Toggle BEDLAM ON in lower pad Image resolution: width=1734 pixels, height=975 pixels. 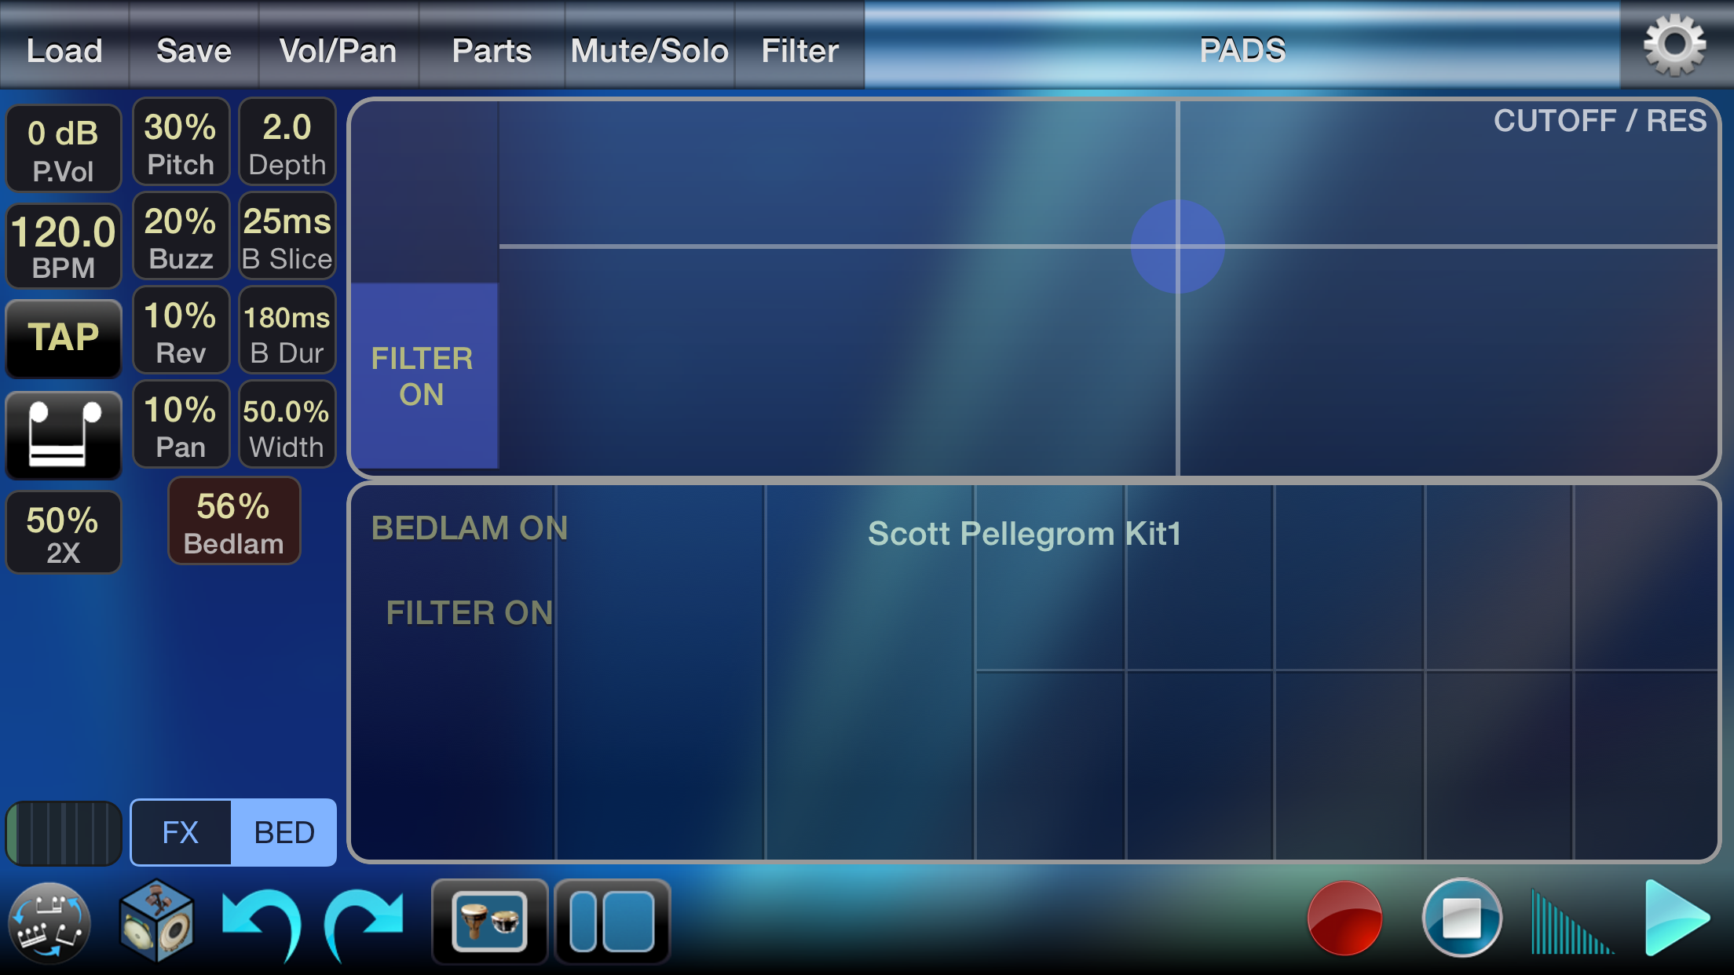(x=469, y=528)
